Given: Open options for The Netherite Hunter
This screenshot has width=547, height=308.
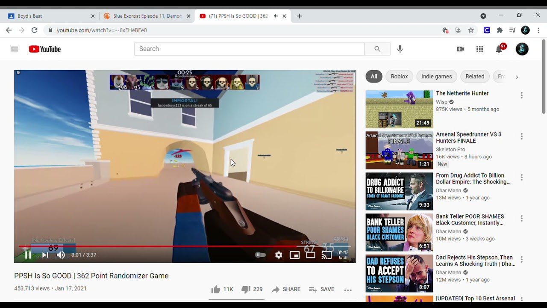Looking at the screenshot, I should (521, 95).
